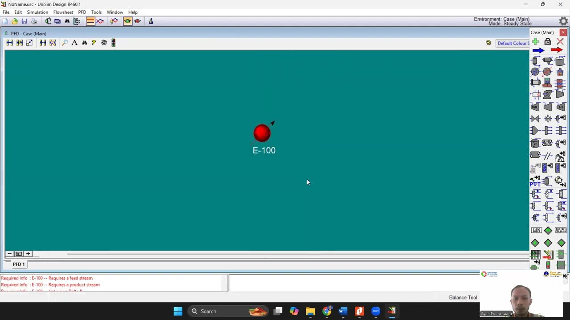570x320 pixels.
Task: Click the taskbar Search box
Action: click(228, 311)
